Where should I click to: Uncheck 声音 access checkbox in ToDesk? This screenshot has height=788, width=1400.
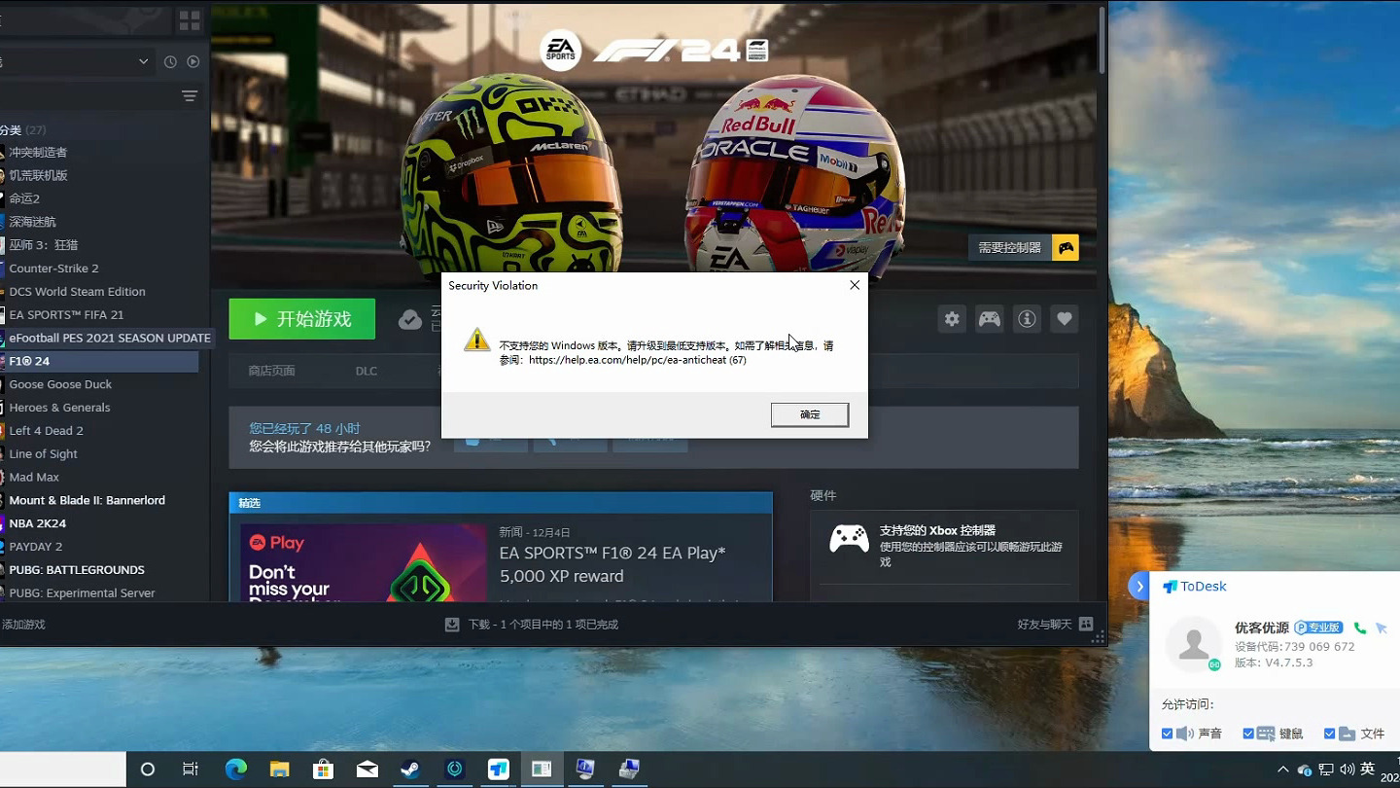(1167, 734)
